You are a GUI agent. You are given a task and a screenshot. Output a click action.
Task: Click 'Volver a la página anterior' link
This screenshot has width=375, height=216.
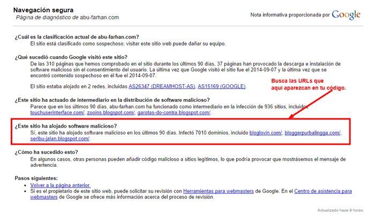(61, 185)
